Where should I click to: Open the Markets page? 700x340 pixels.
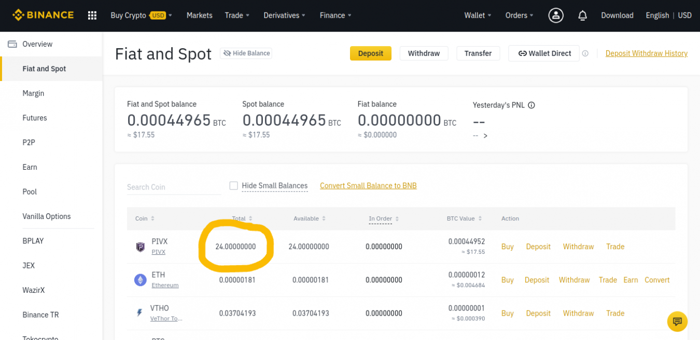(200, 16)
